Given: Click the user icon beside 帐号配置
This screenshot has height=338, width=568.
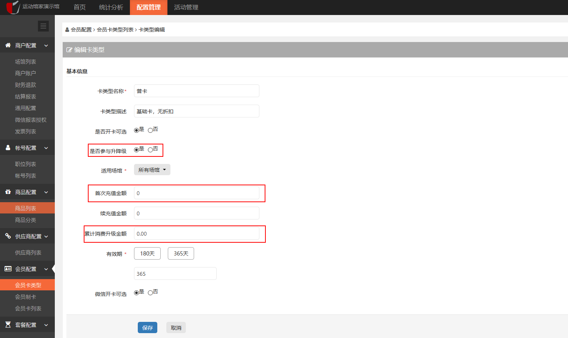Looking at the screenshot, I should click(8, 147).
